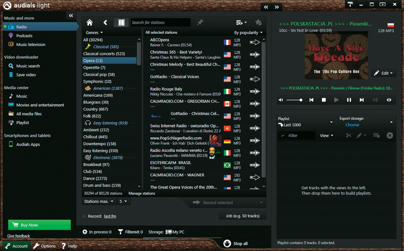404x251 pixels.
Task: Click the scissors cut icon in playlist
Action: (x=348, y=135)
